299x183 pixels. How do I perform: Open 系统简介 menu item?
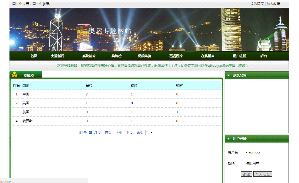pos(89,56)
